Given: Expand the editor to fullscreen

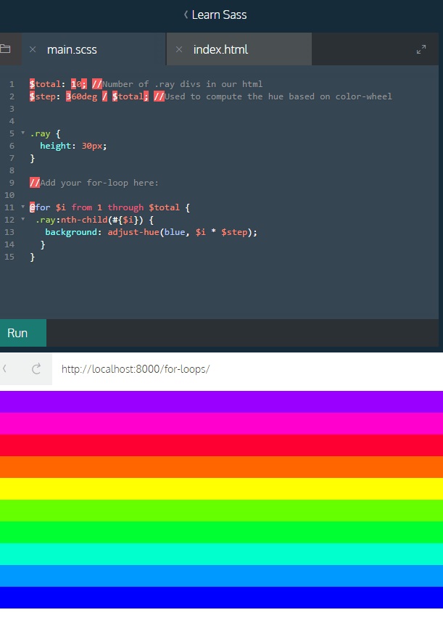Looking at the screenshot, I should [x=421, y=49].
